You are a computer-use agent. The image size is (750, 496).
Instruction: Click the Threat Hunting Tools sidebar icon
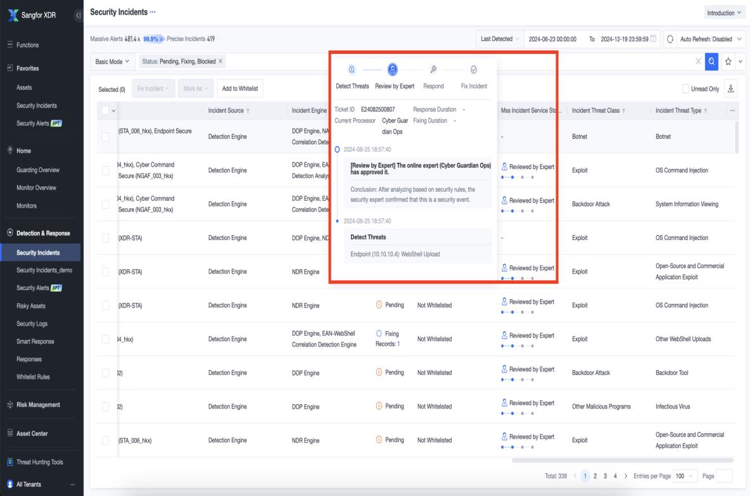10,462
